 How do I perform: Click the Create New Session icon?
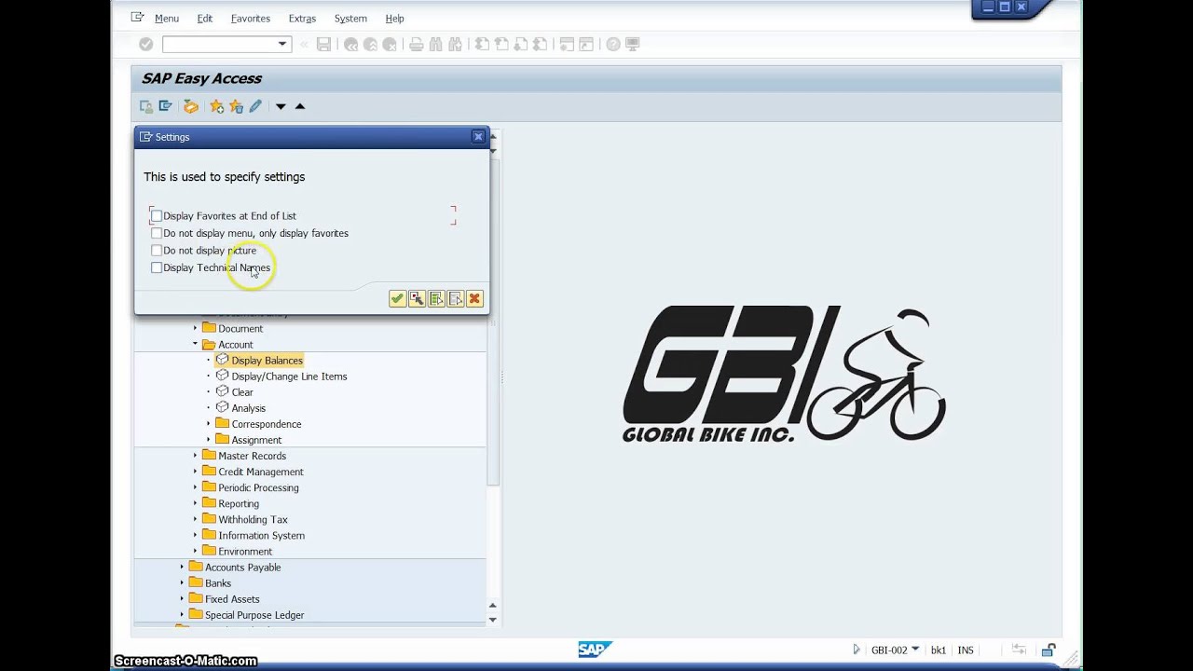[567, 44]
